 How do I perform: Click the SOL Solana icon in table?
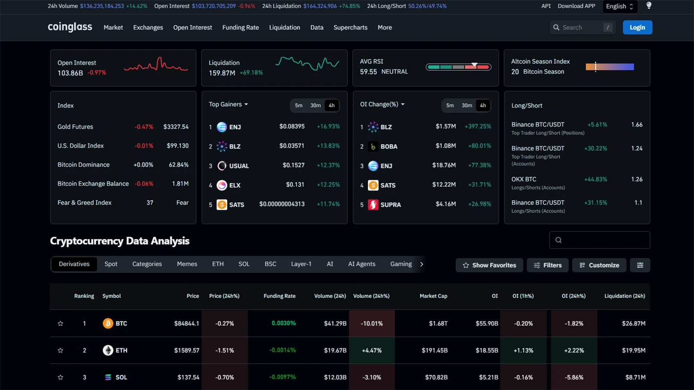(108, 377)
